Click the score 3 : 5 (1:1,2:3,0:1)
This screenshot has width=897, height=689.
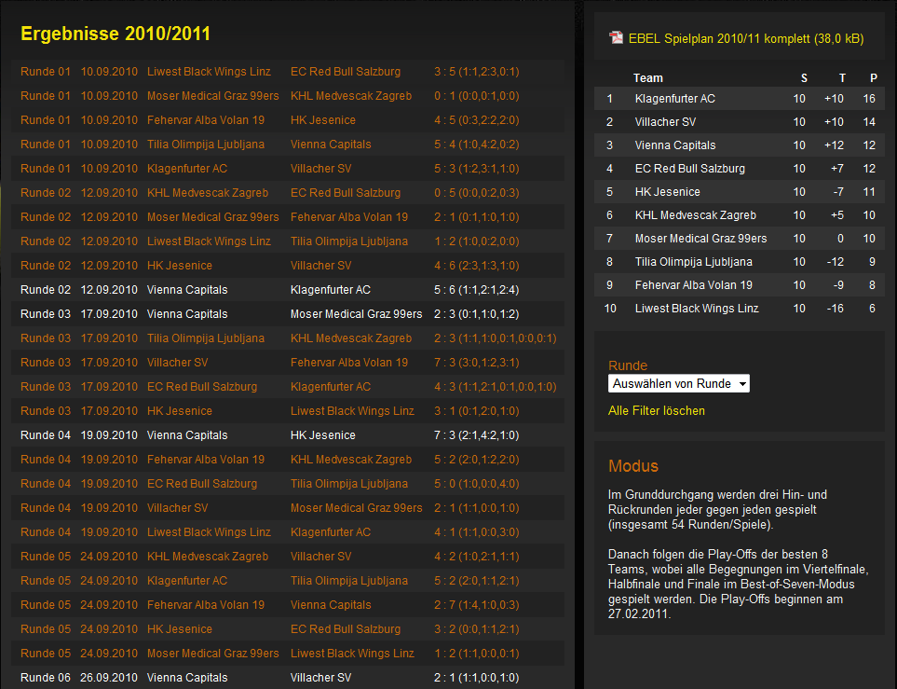click(x=477, y=72)
